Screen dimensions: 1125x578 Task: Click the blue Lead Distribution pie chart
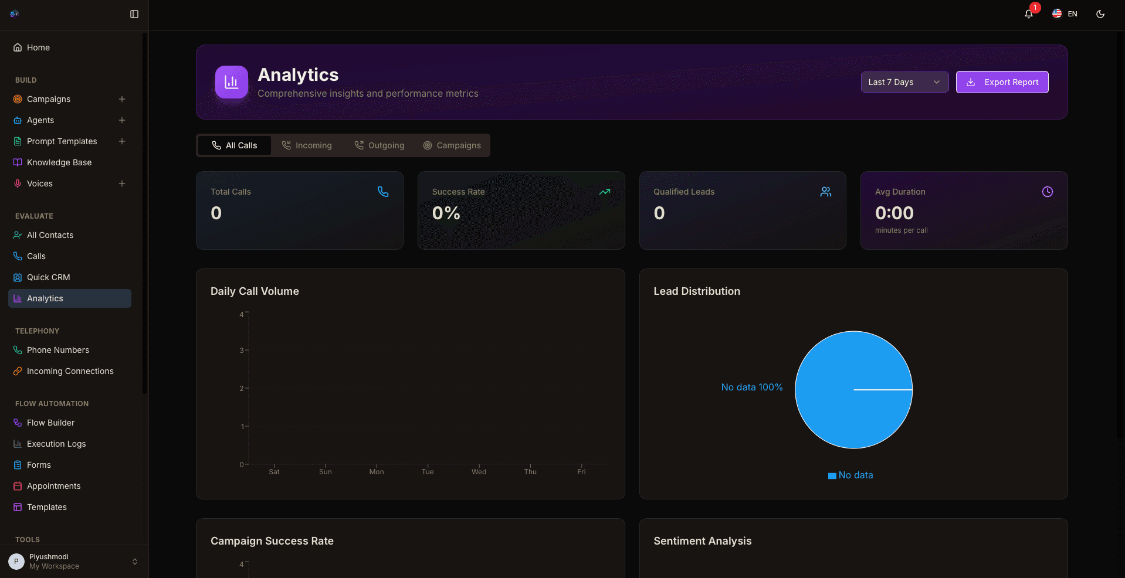(x=853, y=390)
